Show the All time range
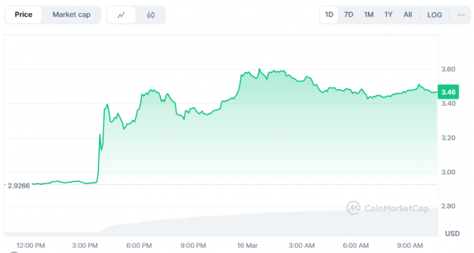 (x=408, y=15)
